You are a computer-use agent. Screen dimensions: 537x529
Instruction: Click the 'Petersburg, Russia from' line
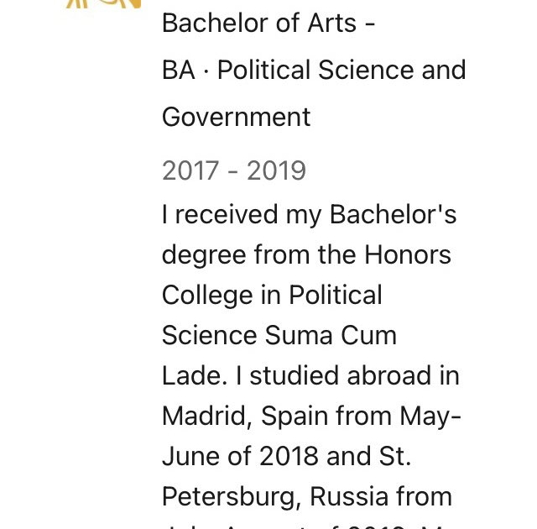coord(307,497)
